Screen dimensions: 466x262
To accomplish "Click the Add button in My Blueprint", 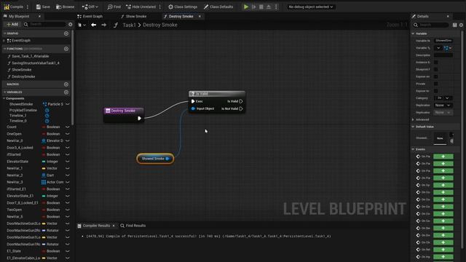I will [12, 24].
